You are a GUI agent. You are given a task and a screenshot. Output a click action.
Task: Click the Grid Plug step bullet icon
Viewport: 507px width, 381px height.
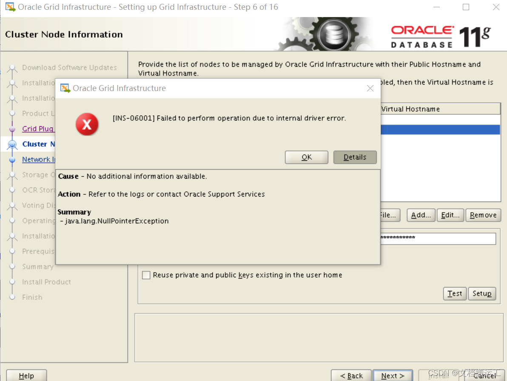coord(12,129)
